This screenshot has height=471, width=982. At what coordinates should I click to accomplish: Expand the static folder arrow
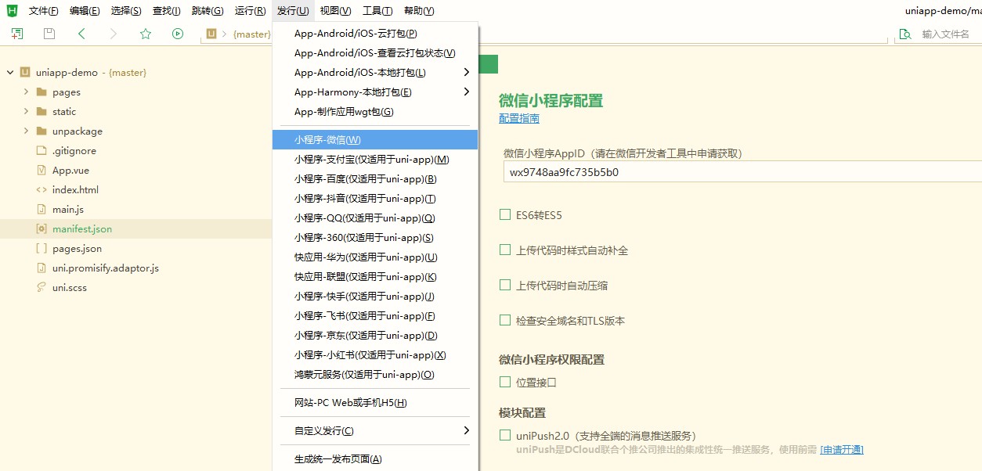coord(26,112)
